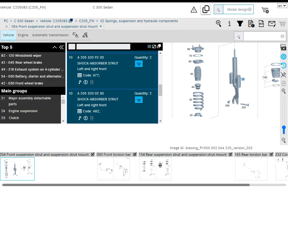Export drawing with the SVG icon

(284, 83)
